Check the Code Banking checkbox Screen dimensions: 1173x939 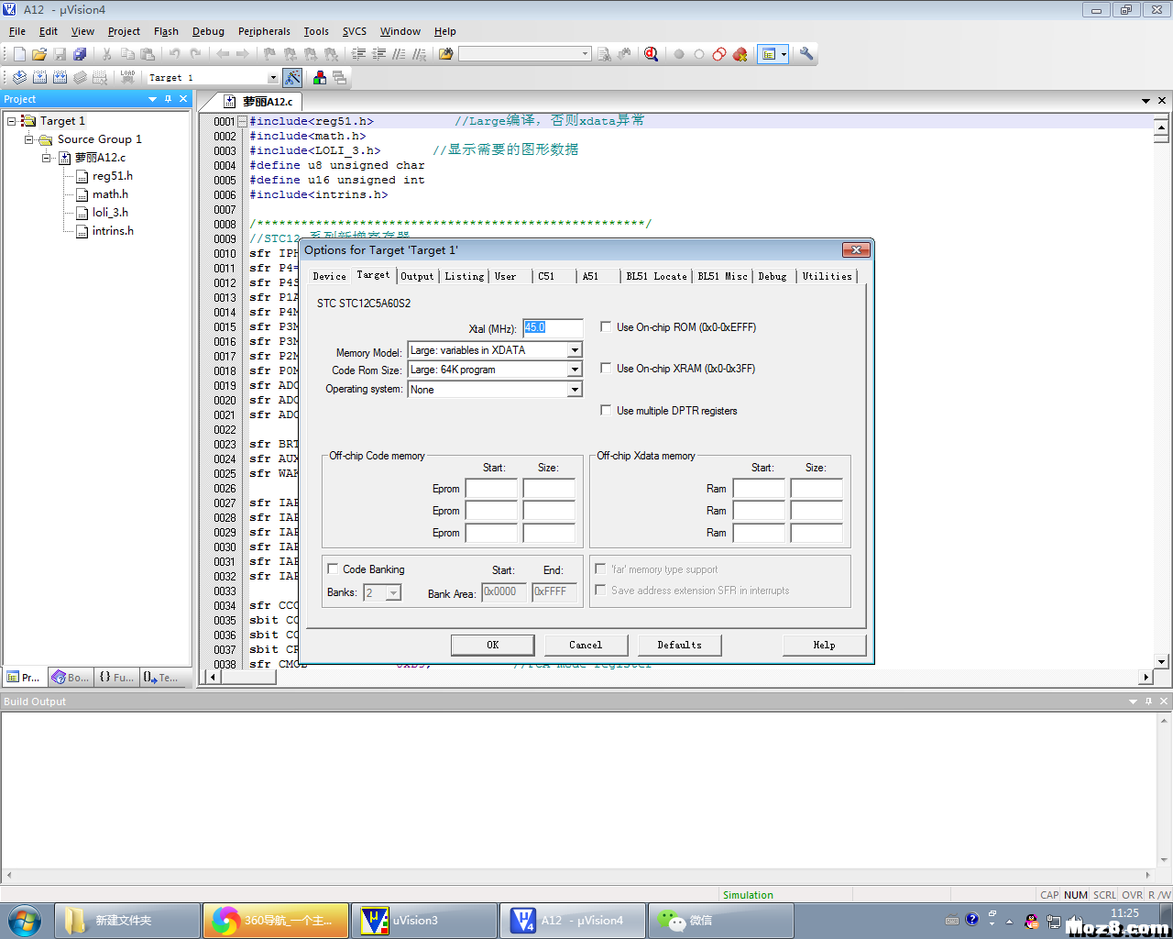(x=334, y=569)
